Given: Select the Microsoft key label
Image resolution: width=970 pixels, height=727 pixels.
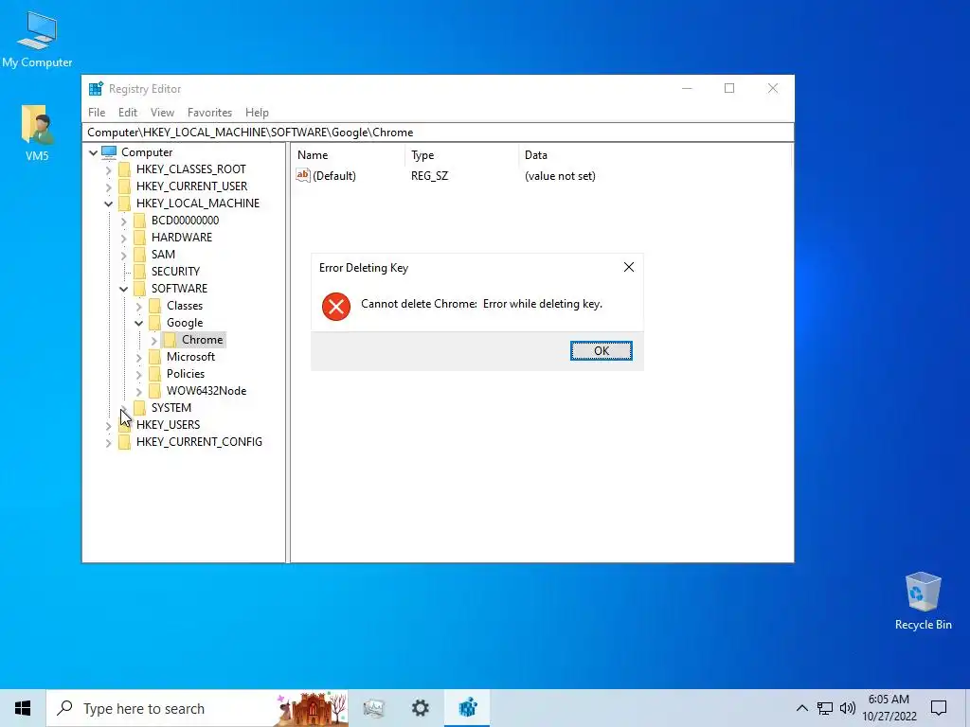Looking at the screenshot, I should point(190,357).
